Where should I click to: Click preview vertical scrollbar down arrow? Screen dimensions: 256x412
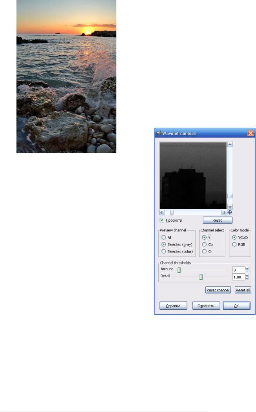coord(230,207)
